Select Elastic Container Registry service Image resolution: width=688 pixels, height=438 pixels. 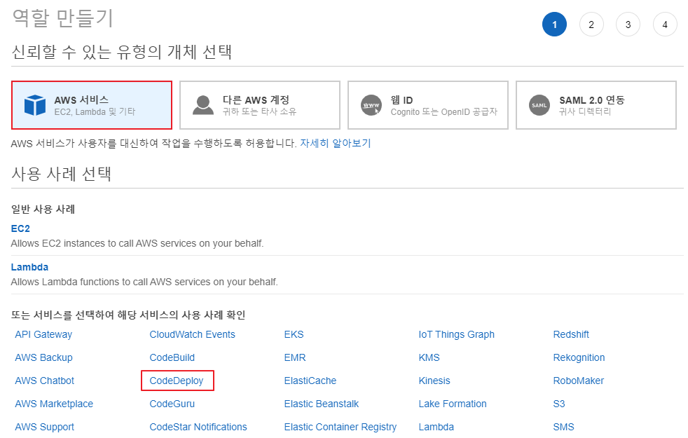click(340, 427)
